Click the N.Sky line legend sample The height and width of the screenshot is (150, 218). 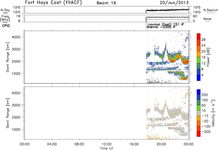tap(5, 13)
